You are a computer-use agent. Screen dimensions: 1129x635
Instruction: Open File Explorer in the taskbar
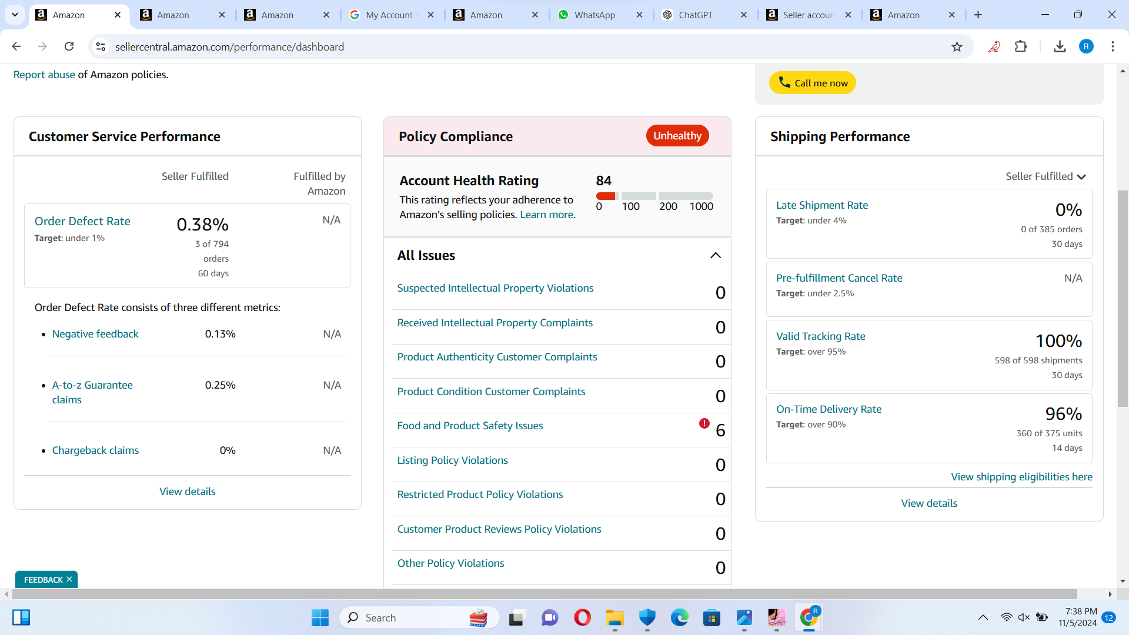click(615, 617)
